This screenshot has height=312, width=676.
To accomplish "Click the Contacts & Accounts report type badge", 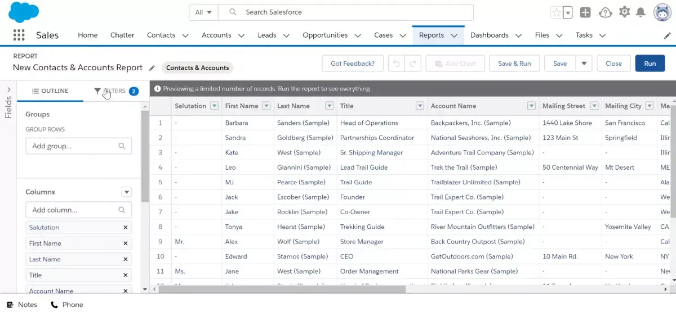I will 197,68.
